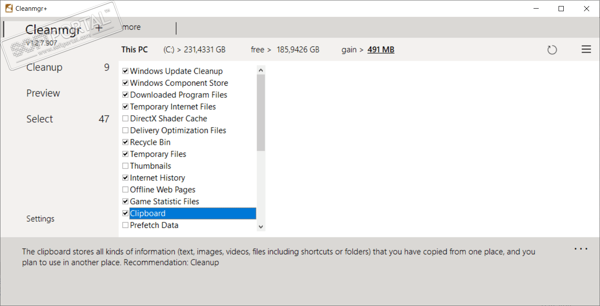The image size is (600, 306).
Task: Uncheck the Temporary Files checkbox
Action: point(126,154)
